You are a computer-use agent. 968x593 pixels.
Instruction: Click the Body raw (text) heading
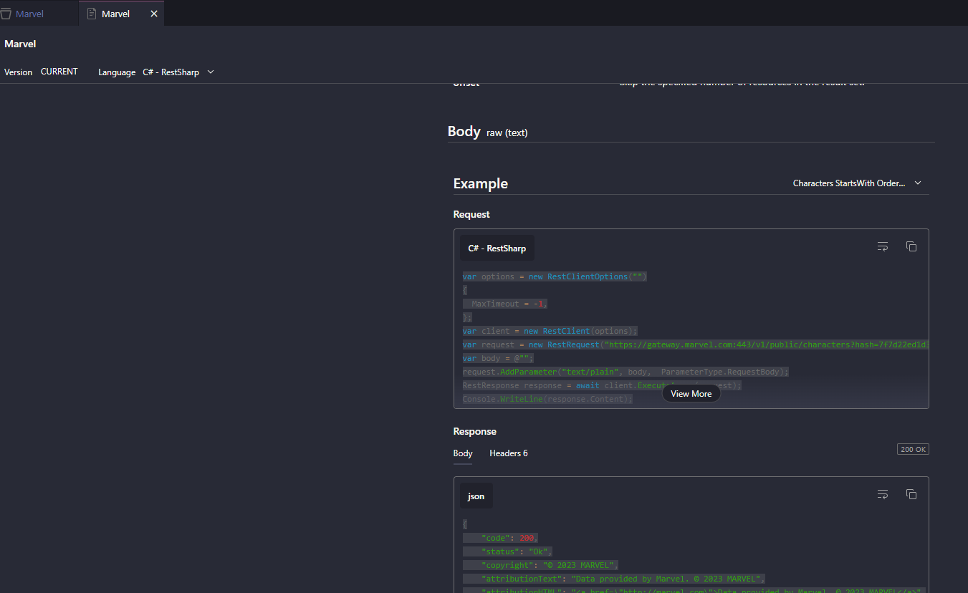pyautogui.click(x=488, y=132)
